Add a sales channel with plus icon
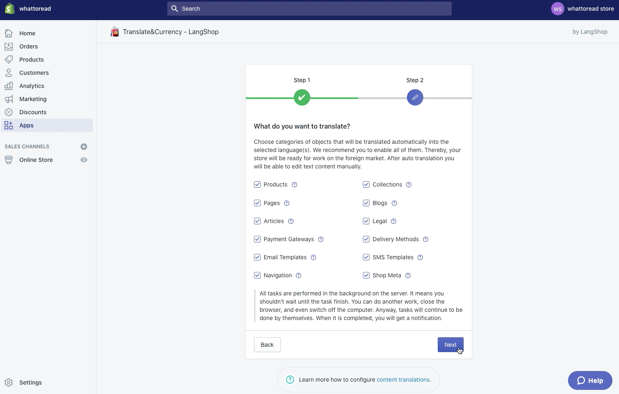 click(84, 147)
